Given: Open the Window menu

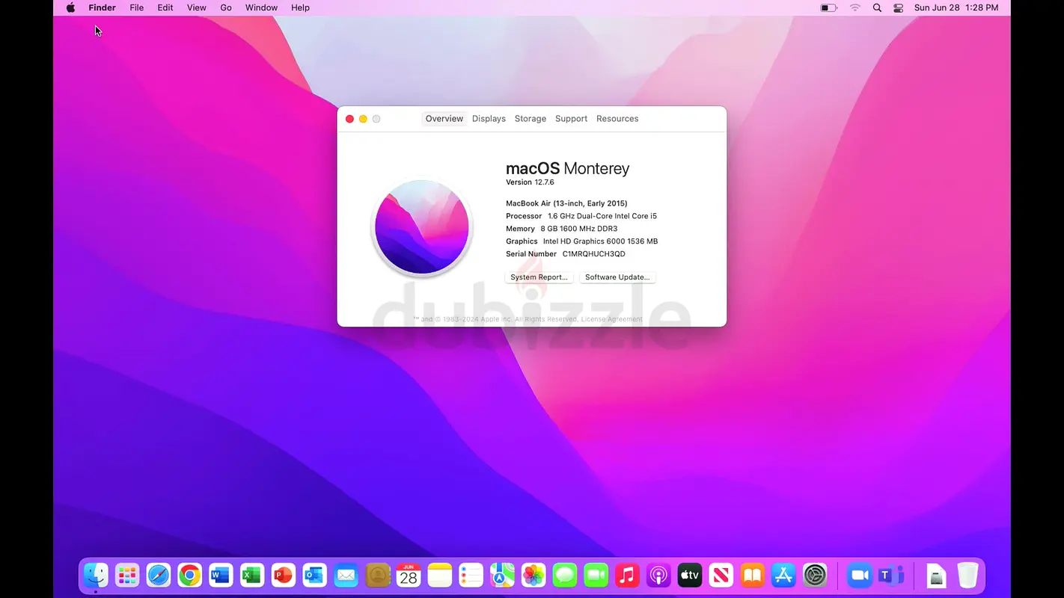Looking at the screenshot, I should click(261, 7).
